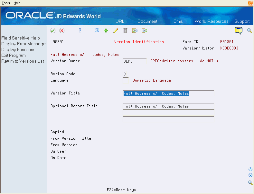Click the Language input field
The width and height of the screenshot is (254, 194).
coord(126,80)
